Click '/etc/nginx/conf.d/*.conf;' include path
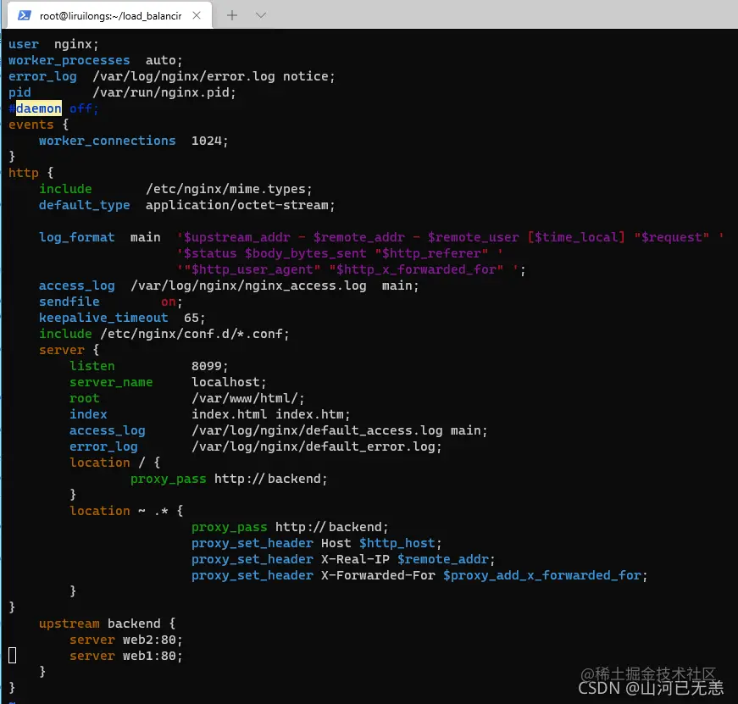738x704 pixels. coord(194,334)
